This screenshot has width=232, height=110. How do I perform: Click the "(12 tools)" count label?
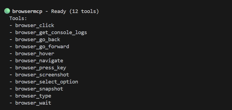(84, 11)
